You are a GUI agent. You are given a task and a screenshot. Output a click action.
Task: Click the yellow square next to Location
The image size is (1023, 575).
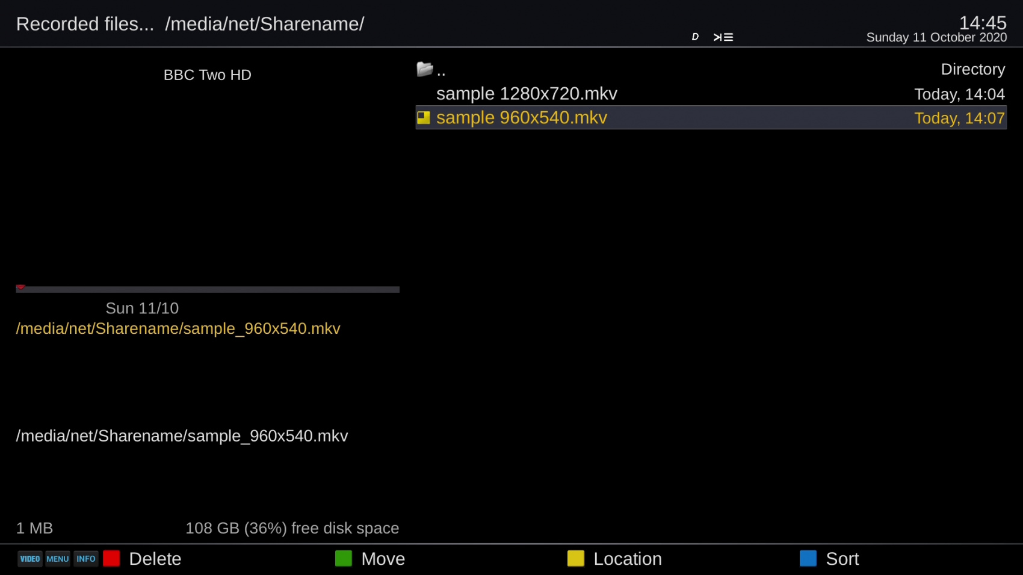click(576, 559)
